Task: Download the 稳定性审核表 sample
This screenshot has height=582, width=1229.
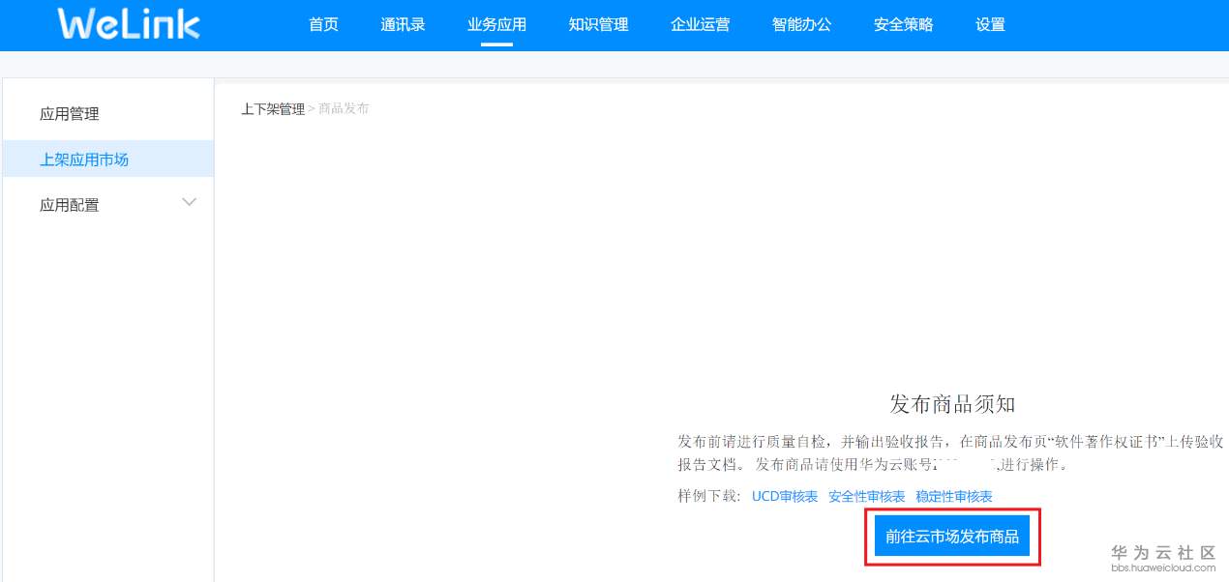Action: pos(953,496)
